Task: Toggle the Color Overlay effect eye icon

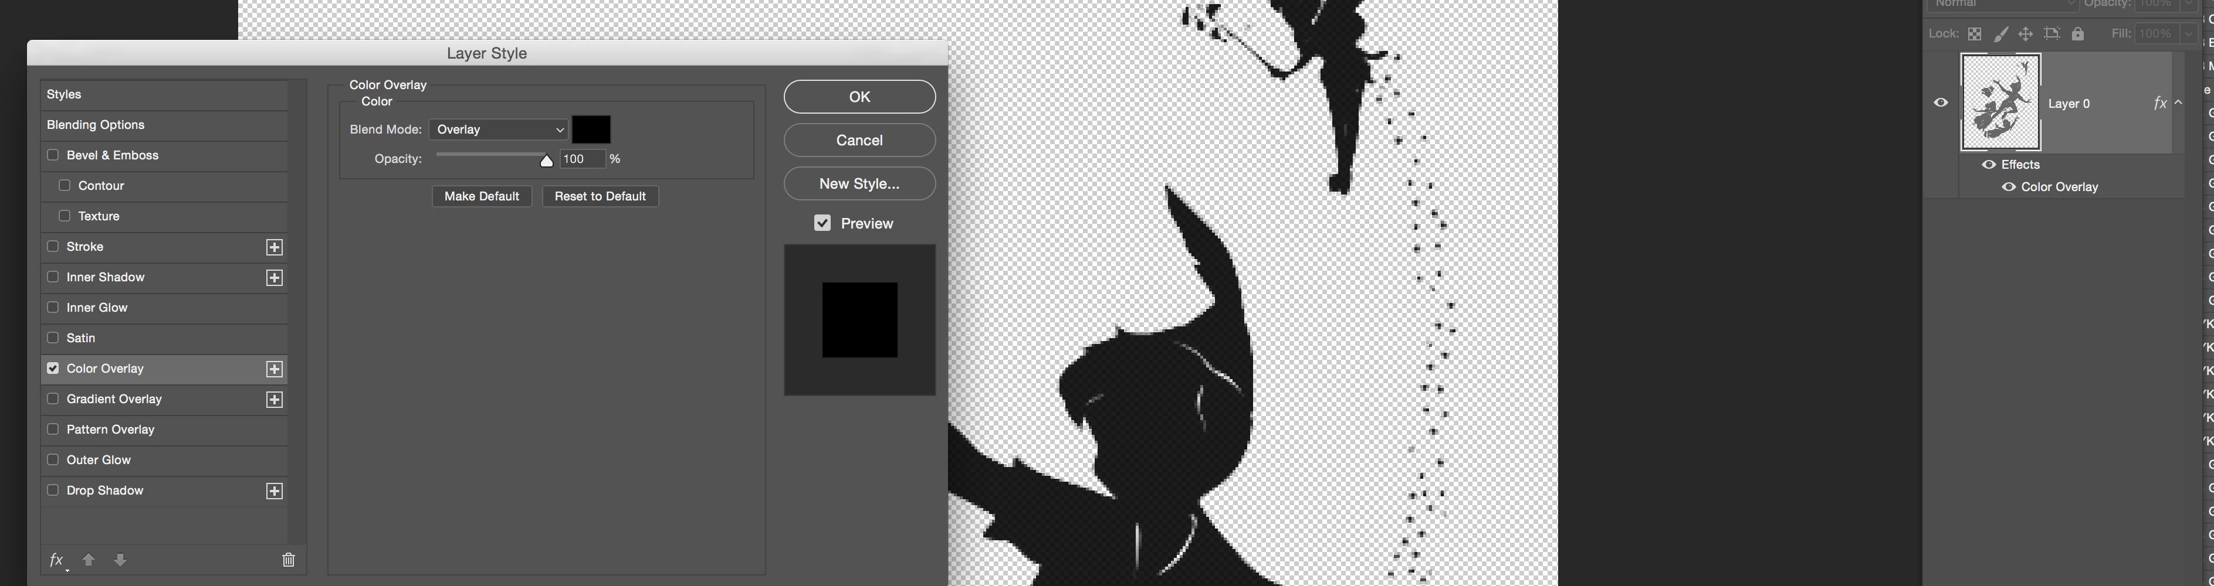Action: 2009,187
